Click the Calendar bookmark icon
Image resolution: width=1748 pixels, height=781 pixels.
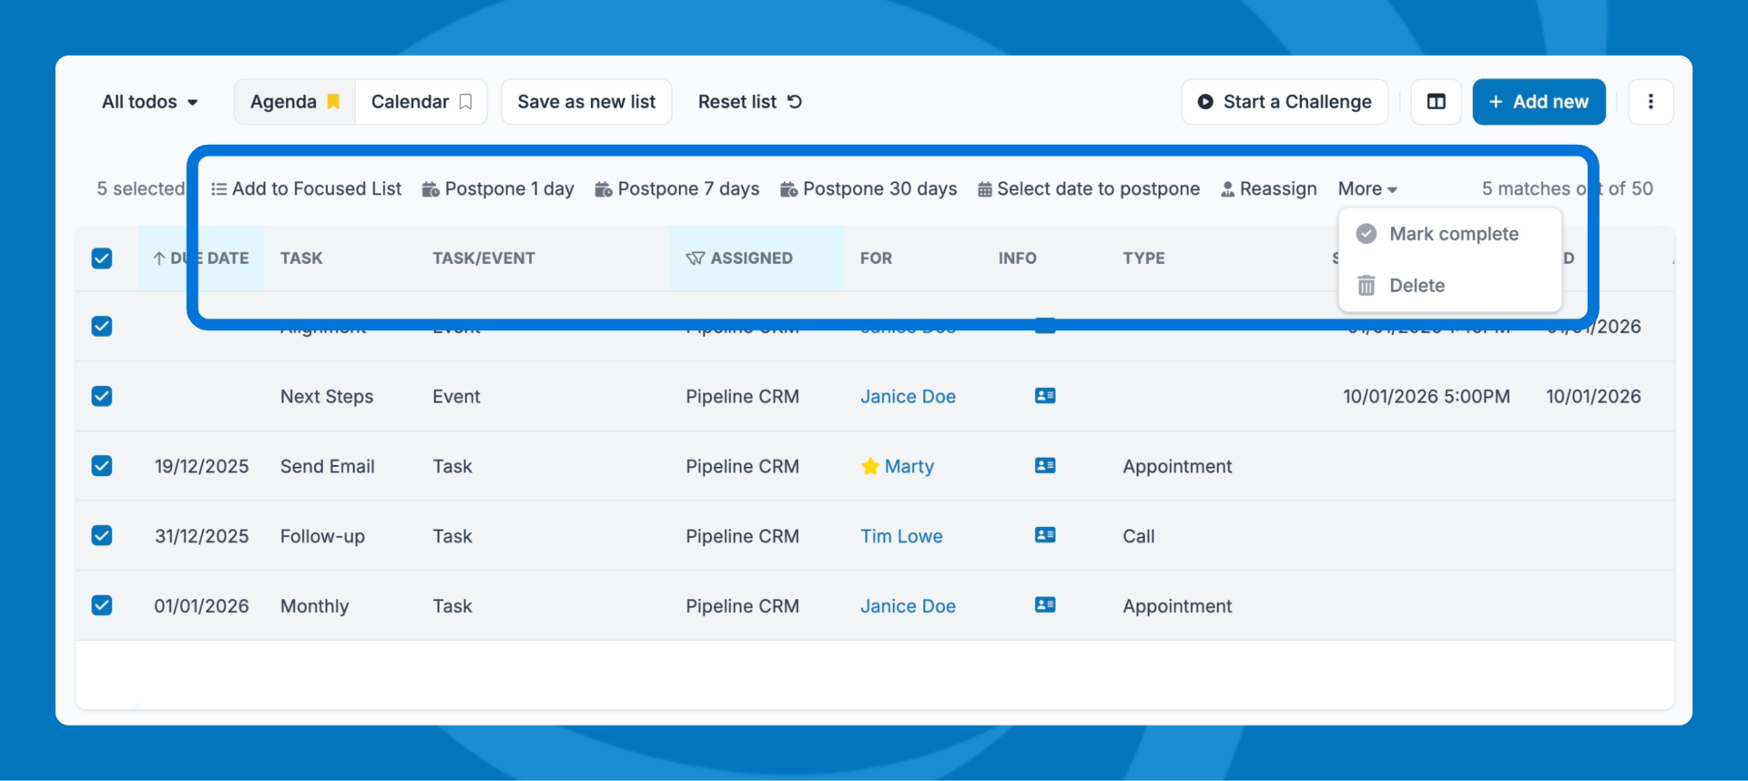(x=465, y=102)
